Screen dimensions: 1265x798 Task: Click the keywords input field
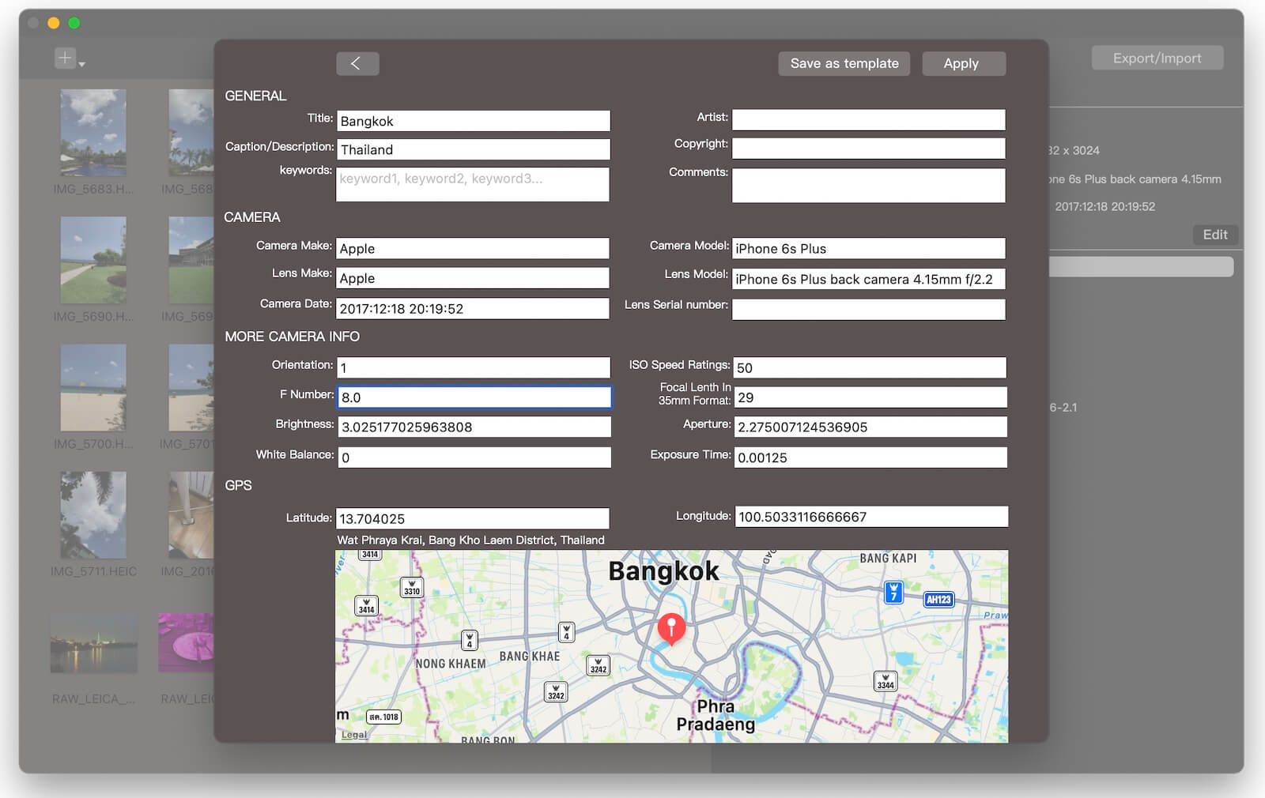click(x=473, y=184)
